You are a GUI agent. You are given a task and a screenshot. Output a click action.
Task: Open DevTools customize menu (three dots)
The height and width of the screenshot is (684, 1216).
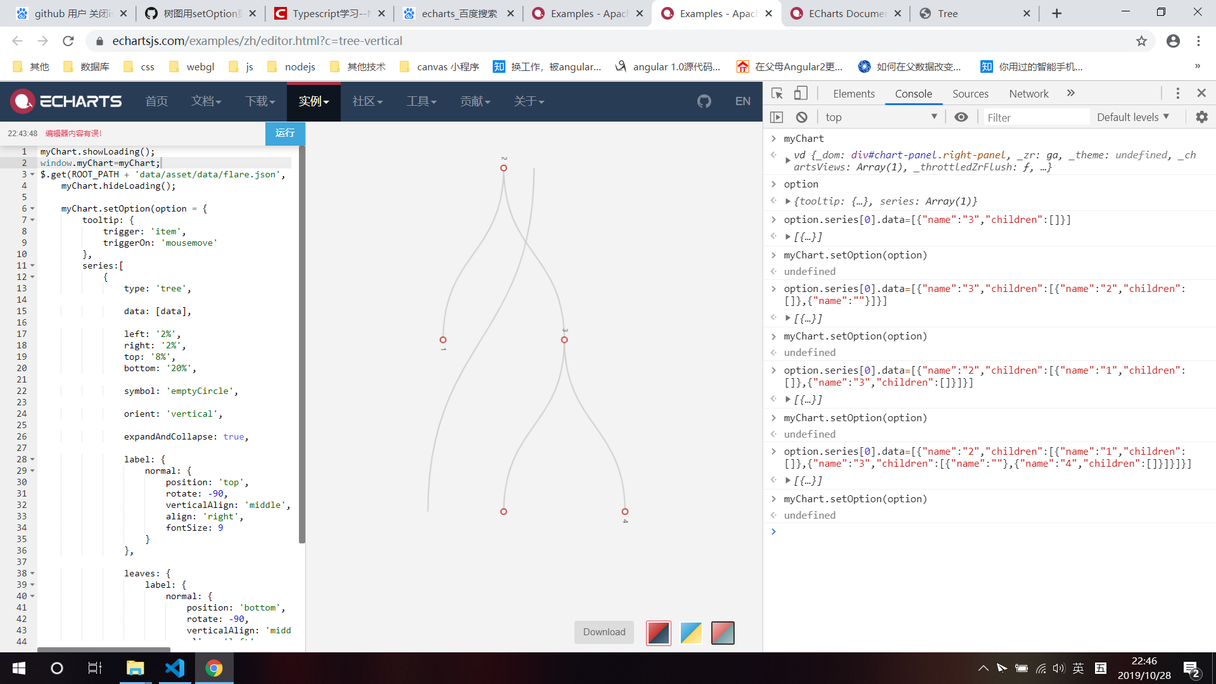(1178, 94)
